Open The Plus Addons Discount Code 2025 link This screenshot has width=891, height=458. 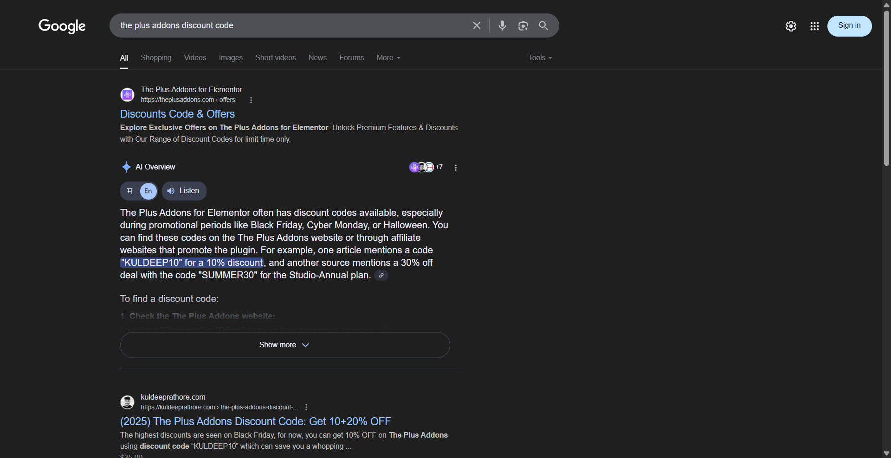click(255, 421)
